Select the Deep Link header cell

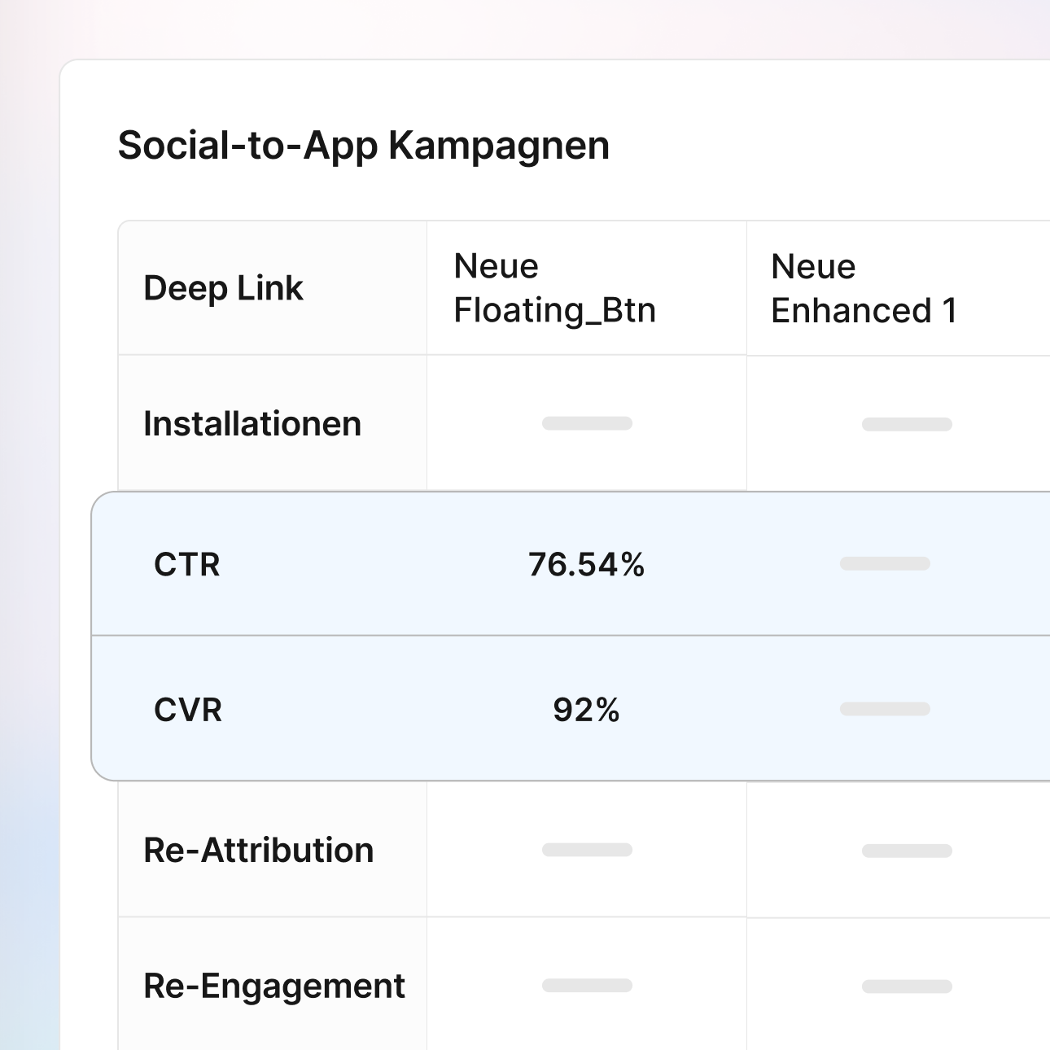click(223, 288)
